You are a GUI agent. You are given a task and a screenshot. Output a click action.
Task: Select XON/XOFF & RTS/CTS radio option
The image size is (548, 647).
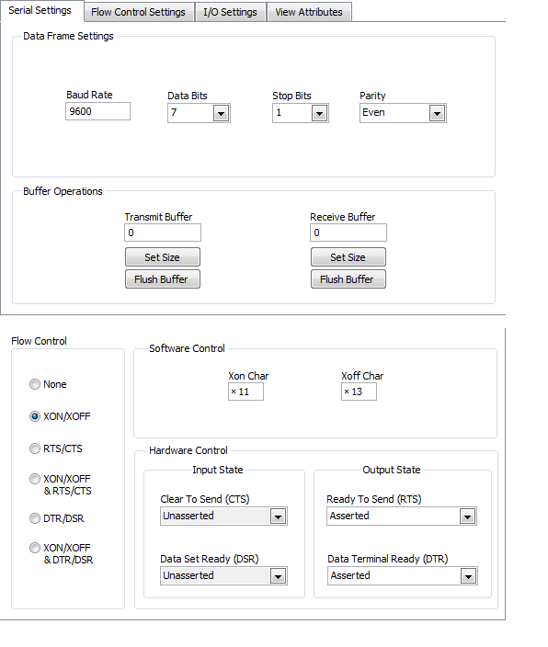(35, 479)
